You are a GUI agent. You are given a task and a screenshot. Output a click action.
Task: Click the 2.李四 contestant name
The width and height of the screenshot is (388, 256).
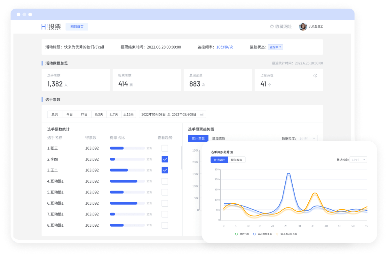click(52, 159)
